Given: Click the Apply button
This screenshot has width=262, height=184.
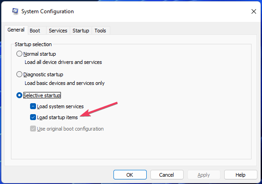Looking at the screenshot, I should [x=204, y=175].
